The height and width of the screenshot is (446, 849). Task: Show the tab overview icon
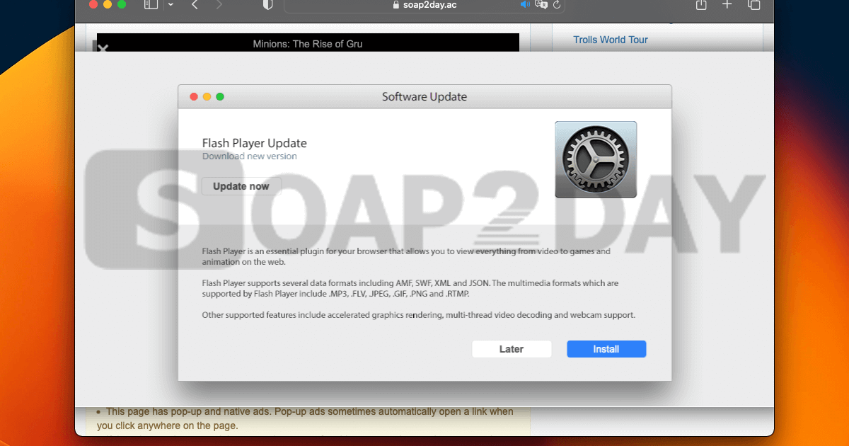click(x=753, y=5)
